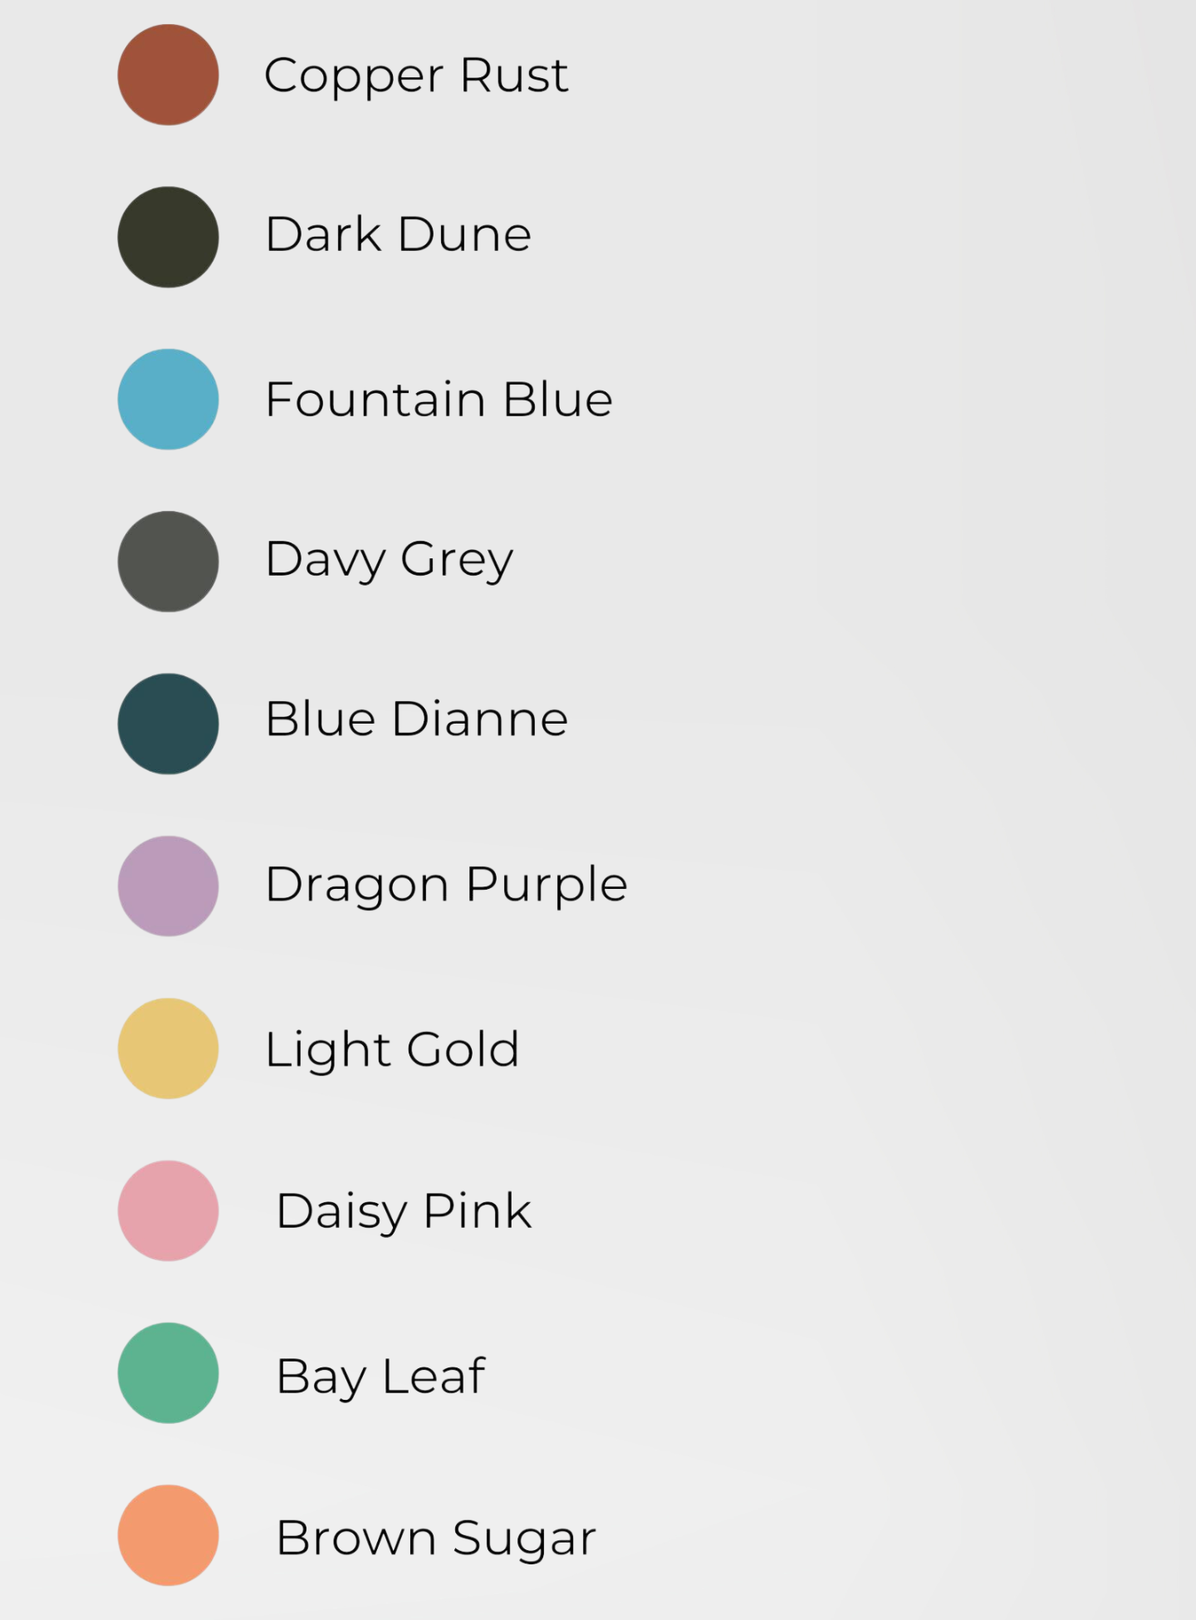Image resolution: width=1196 pixels, height=1620 pixels.
Task: Click the Blue Dianne text label
Action: tap(416, 719)
